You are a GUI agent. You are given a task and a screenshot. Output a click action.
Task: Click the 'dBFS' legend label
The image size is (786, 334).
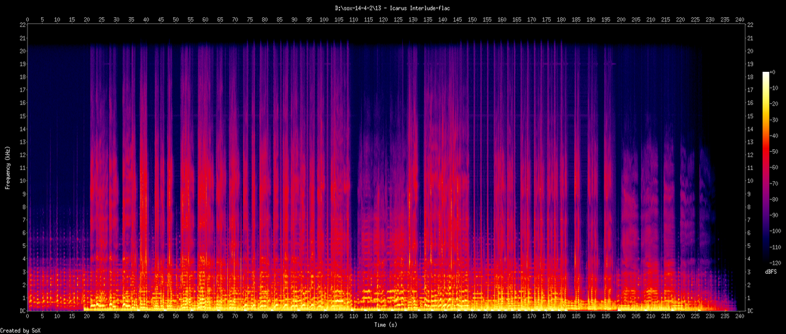pos(771,271)
